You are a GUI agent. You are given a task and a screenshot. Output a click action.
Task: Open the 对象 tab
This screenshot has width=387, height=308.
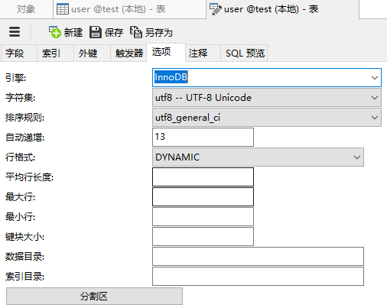26,9
